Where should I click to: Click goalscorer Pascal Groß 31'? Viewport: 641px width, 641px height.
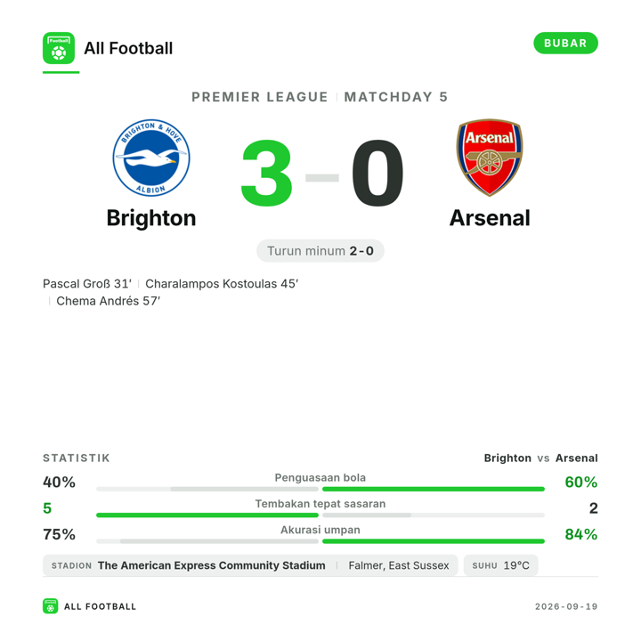coord(87,284)
